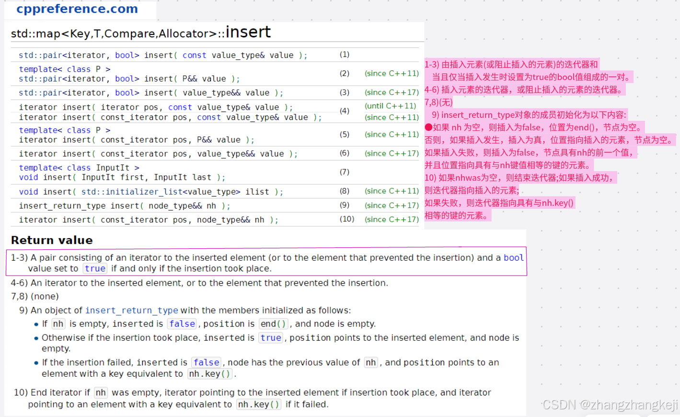Select the 'Return value' section heading
Image resolution: width=680 pixels, height=417 pixels.
pos(52,240)
